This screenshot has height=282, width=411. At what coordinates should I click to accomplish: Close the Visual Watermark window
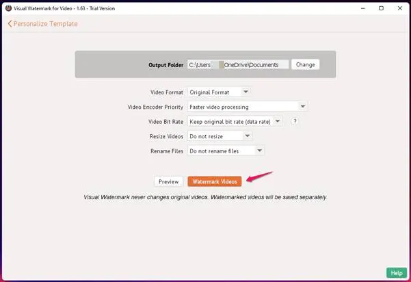tap(400, 8)
